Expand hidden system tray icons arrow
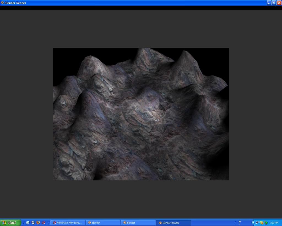This screenshot has width=282, height=226. pos(253,223)
